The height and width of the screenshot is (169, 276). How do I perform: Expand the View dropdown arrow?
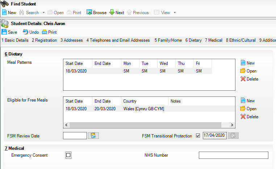coord(175,12)
